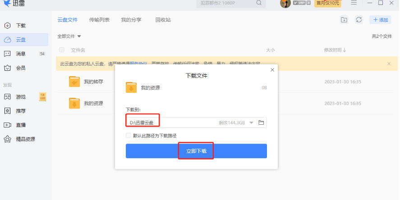Screen dimensions: 400x200
Task: Toggle select-all files checkbox
Action: pyautogui.click(x=62, y=50)
